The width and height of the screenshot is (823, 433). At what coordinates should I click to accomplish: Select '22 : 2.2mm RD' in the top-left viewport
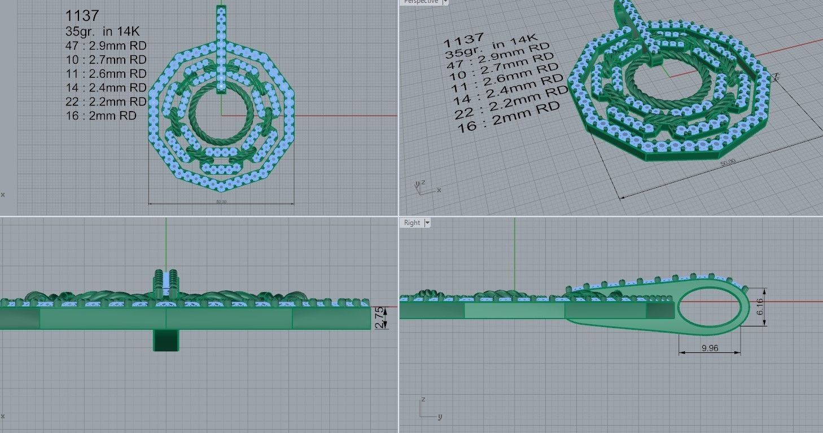(x=106, y=102)
